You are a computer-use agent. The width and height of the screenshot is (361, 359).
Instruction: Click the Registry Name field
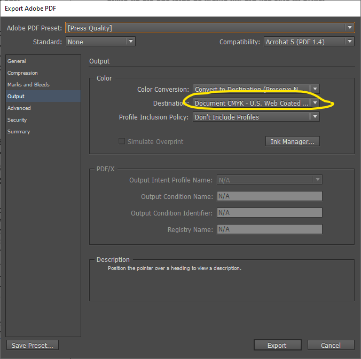(x=269, y=229)
